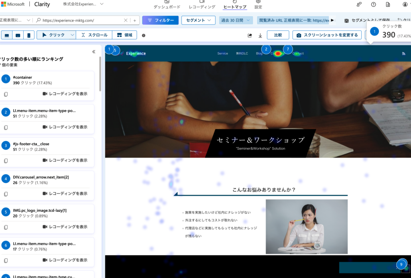Click the send feedback icon
Image resolution: width=411 pixels, height=278 pixels.
pyautogui.click(x=358, y=4)
